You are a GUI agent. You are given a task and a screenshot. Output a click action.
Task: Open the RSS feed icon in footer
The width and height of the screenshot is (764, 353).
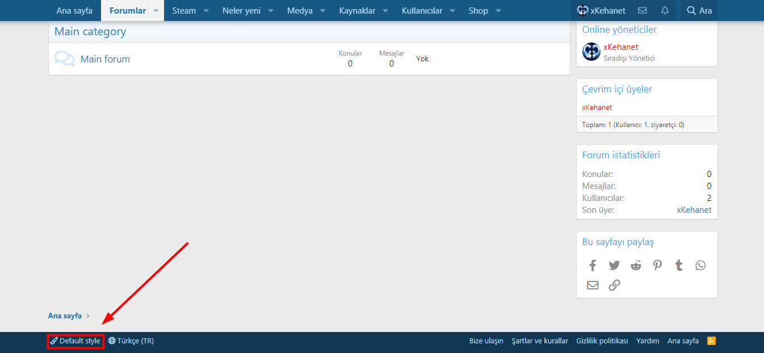tap(711, 341)
